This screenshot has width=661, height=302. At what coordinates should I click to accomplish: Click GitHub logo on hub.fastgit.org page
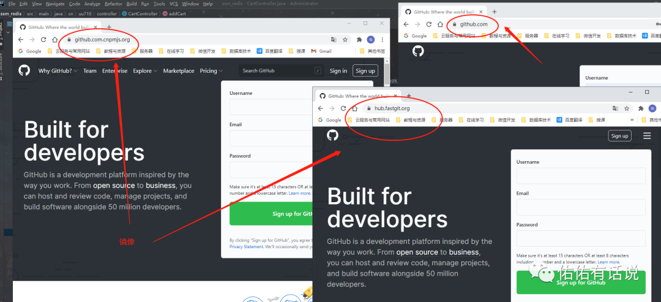click(332, 135)
